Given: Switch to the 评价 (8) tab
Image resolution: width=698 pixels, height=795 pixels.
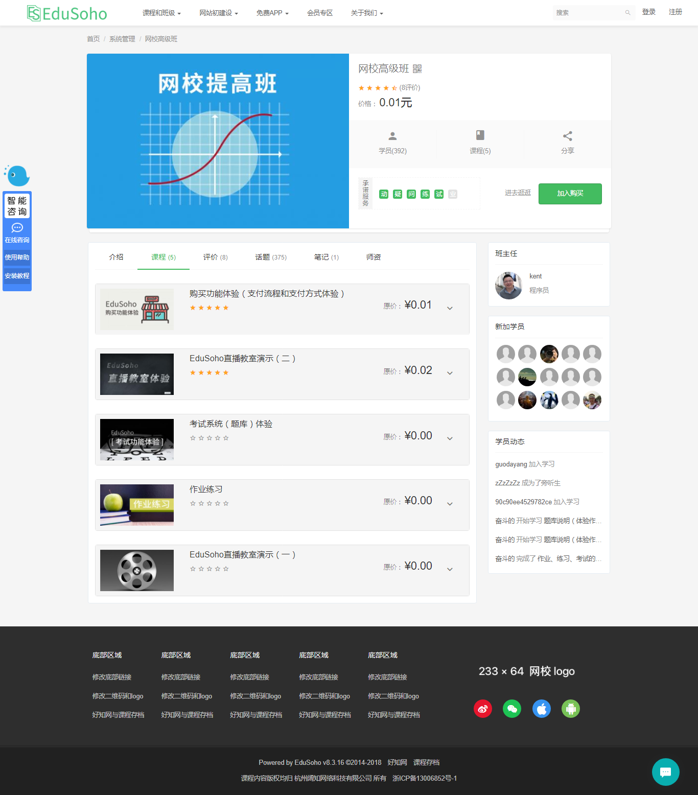Looking at the screenshot, I should click(215, 257).
